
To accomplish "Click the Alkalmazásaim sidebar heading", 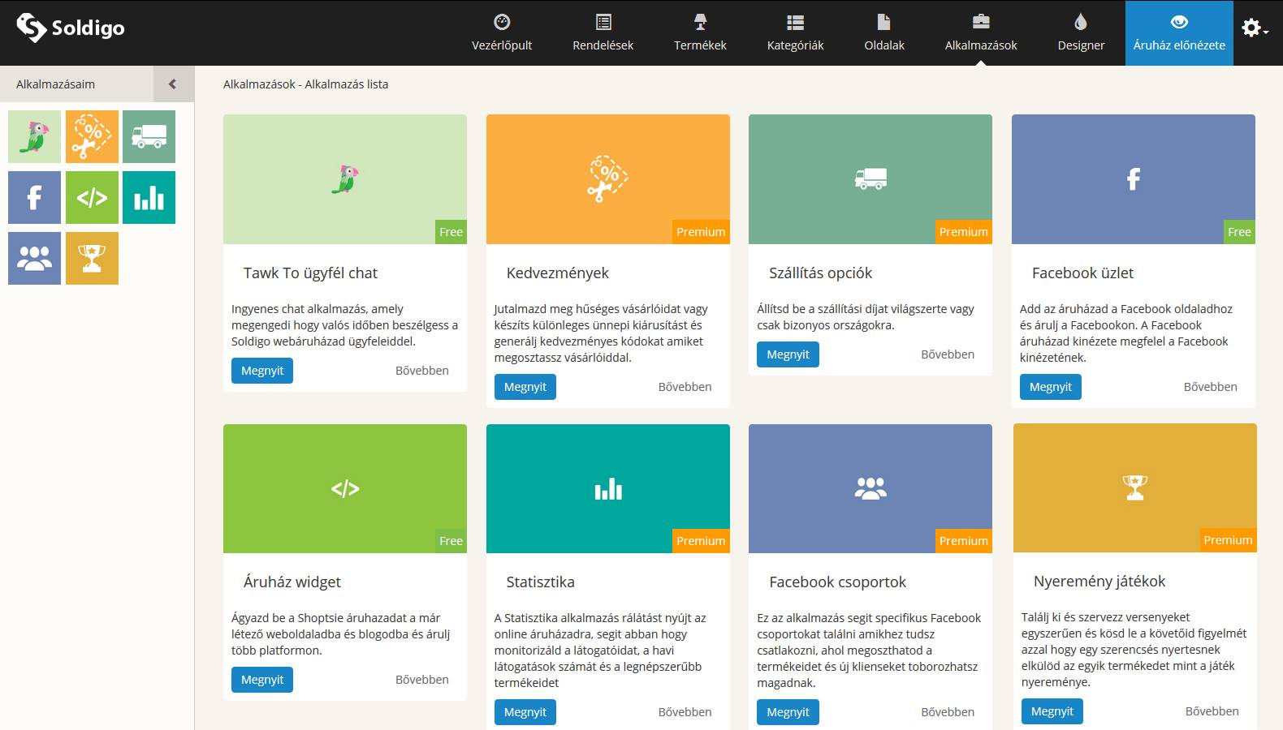I will (55, 84).
